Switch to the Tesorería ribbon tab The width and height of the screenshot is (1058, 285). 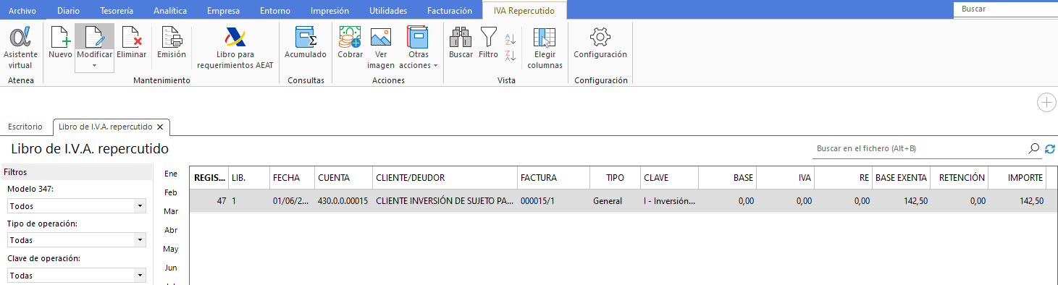coord(116,11)
